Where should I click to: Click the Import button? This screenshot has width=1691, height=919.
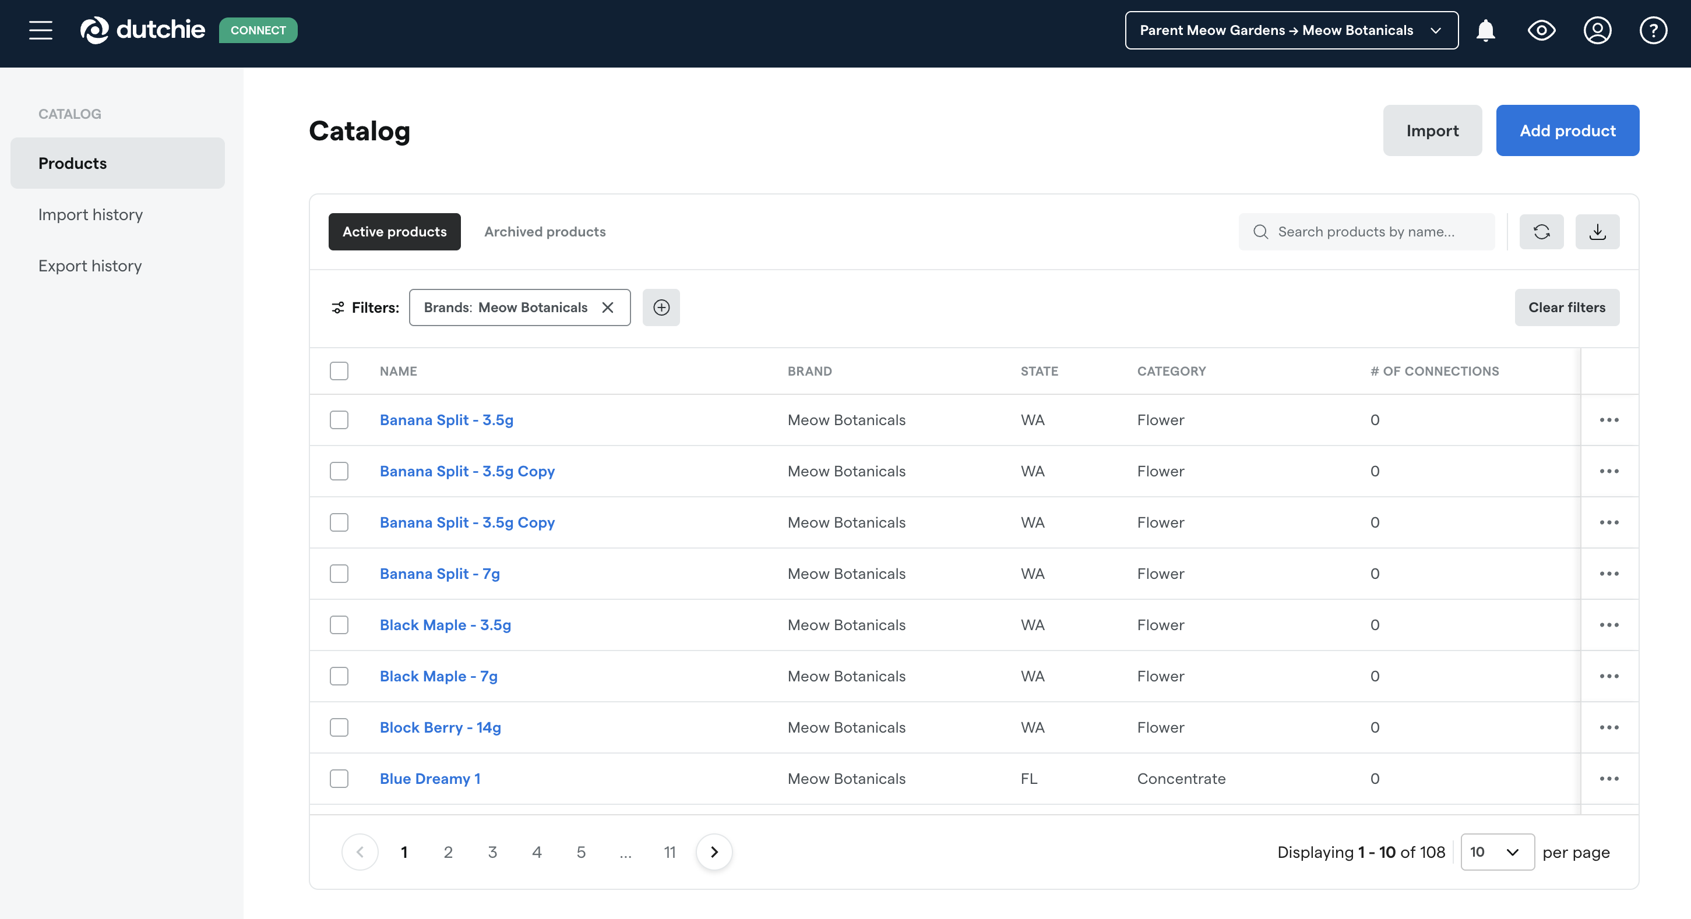click(1432, 130)
